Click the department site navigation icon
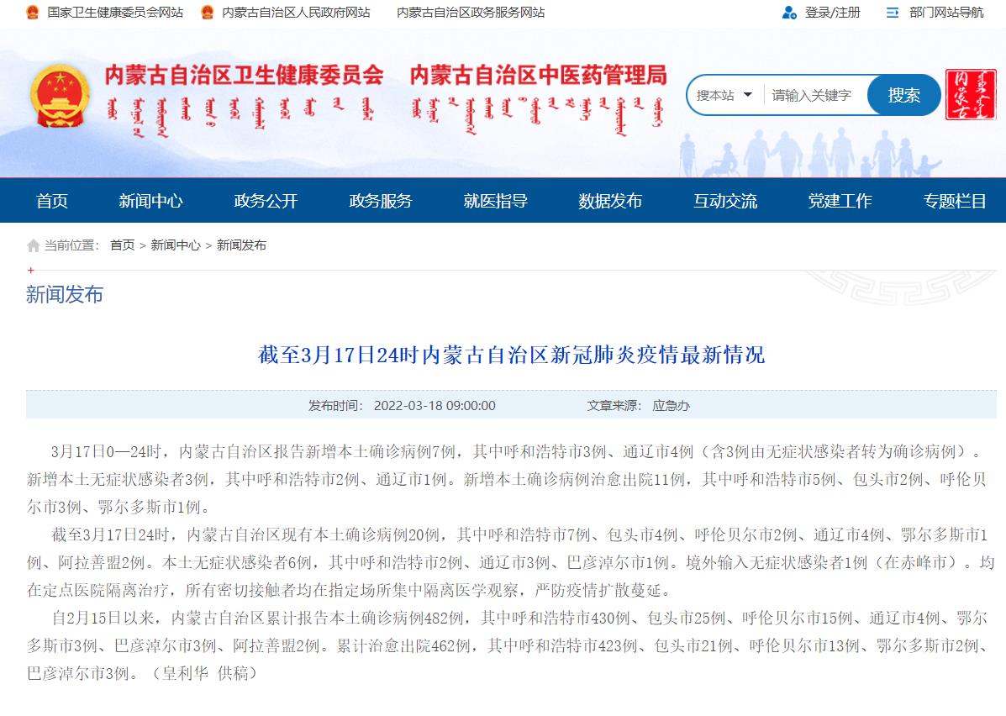Image resolution: width=1006 pixels, height=716 pixels. pyautogui.click(x=893, y=13)
